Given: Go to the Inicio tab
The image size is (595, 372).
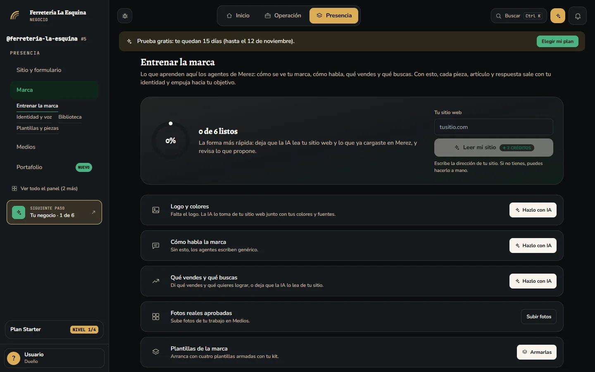Looking at the screenshot, I should [238, 16].
